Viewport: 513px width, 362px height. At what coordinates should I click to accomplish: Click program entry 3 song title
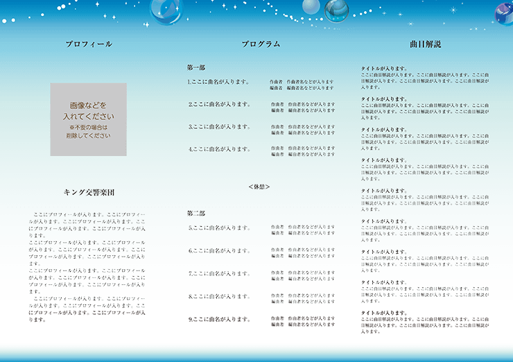tap(219, 127)
